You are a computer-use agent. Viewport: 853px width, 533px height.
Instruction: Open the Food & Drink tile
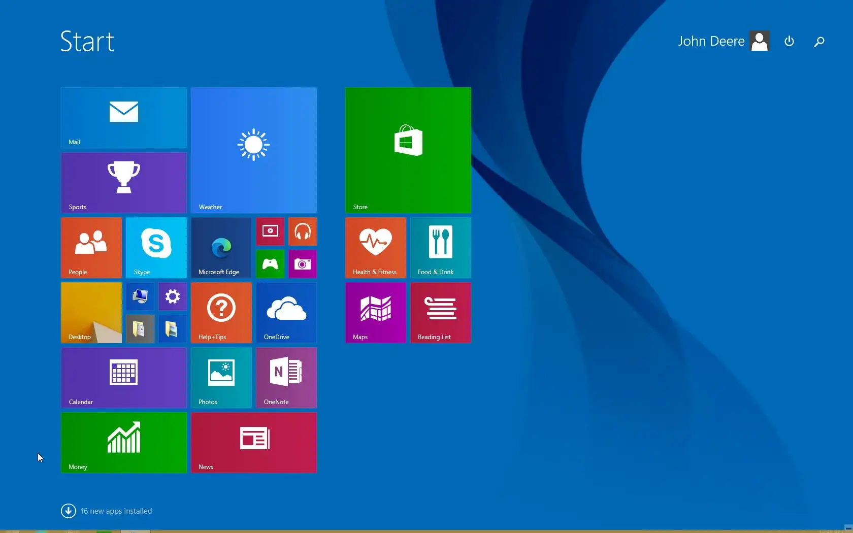pyautogui.click(x=441, y=248)
